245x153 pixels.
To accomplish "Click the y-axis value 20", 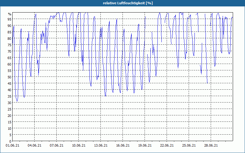I will pos(9,116).
